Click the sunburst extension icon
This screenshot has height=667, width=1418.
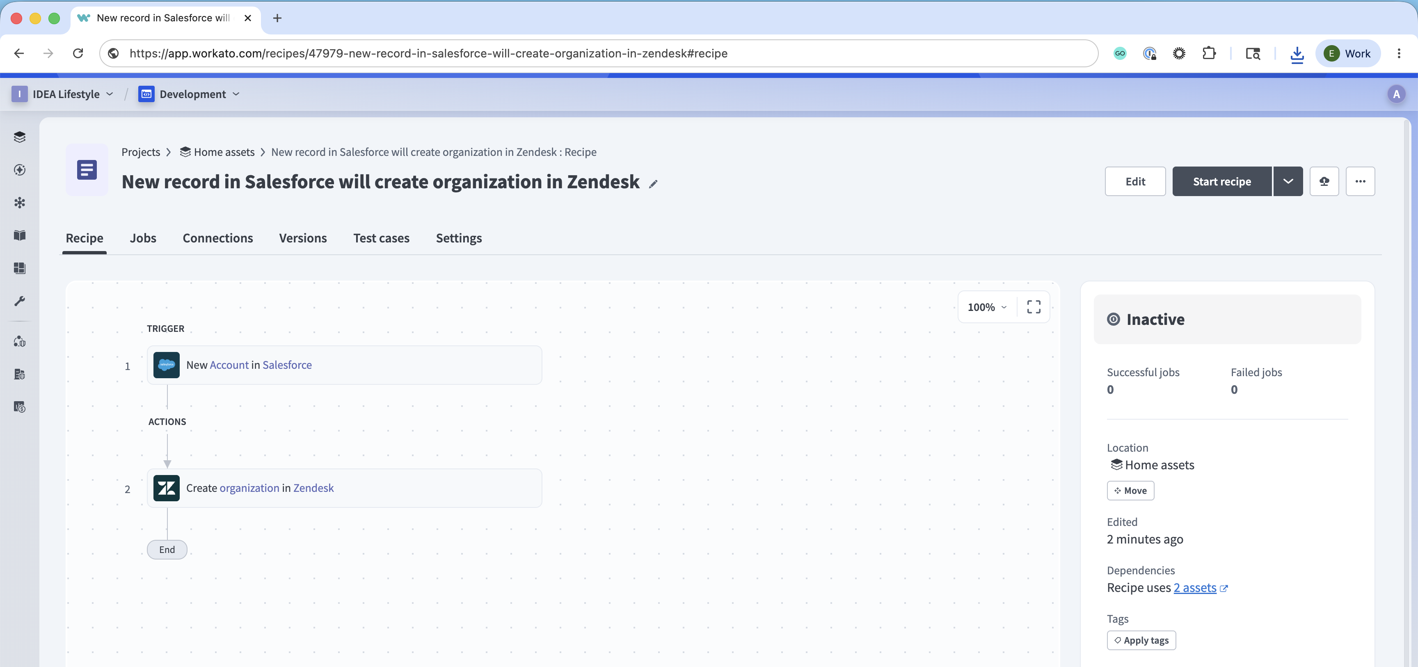pyautogui.click(x=1179, y=53)
